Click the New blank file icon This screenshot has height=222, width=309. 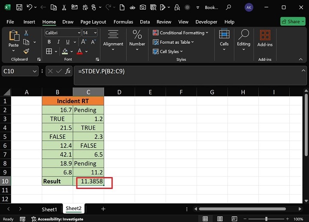pos(122,7)
